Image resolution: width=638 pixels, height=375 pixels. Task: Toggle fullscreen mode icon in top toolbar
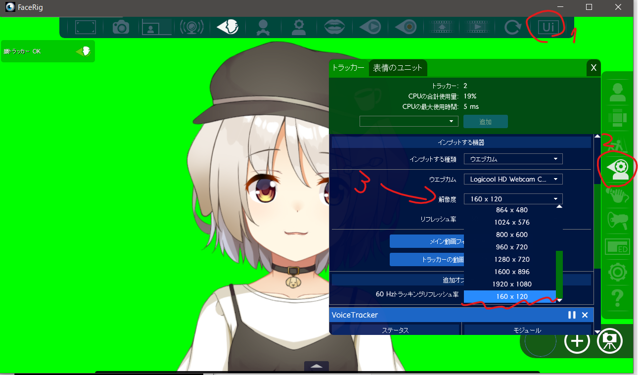[85, 27]
